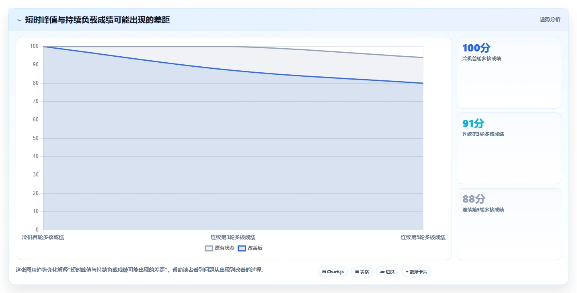
Task: Click the blue line endpoint at 连续第5轮多核成绩
Action: 423,83
